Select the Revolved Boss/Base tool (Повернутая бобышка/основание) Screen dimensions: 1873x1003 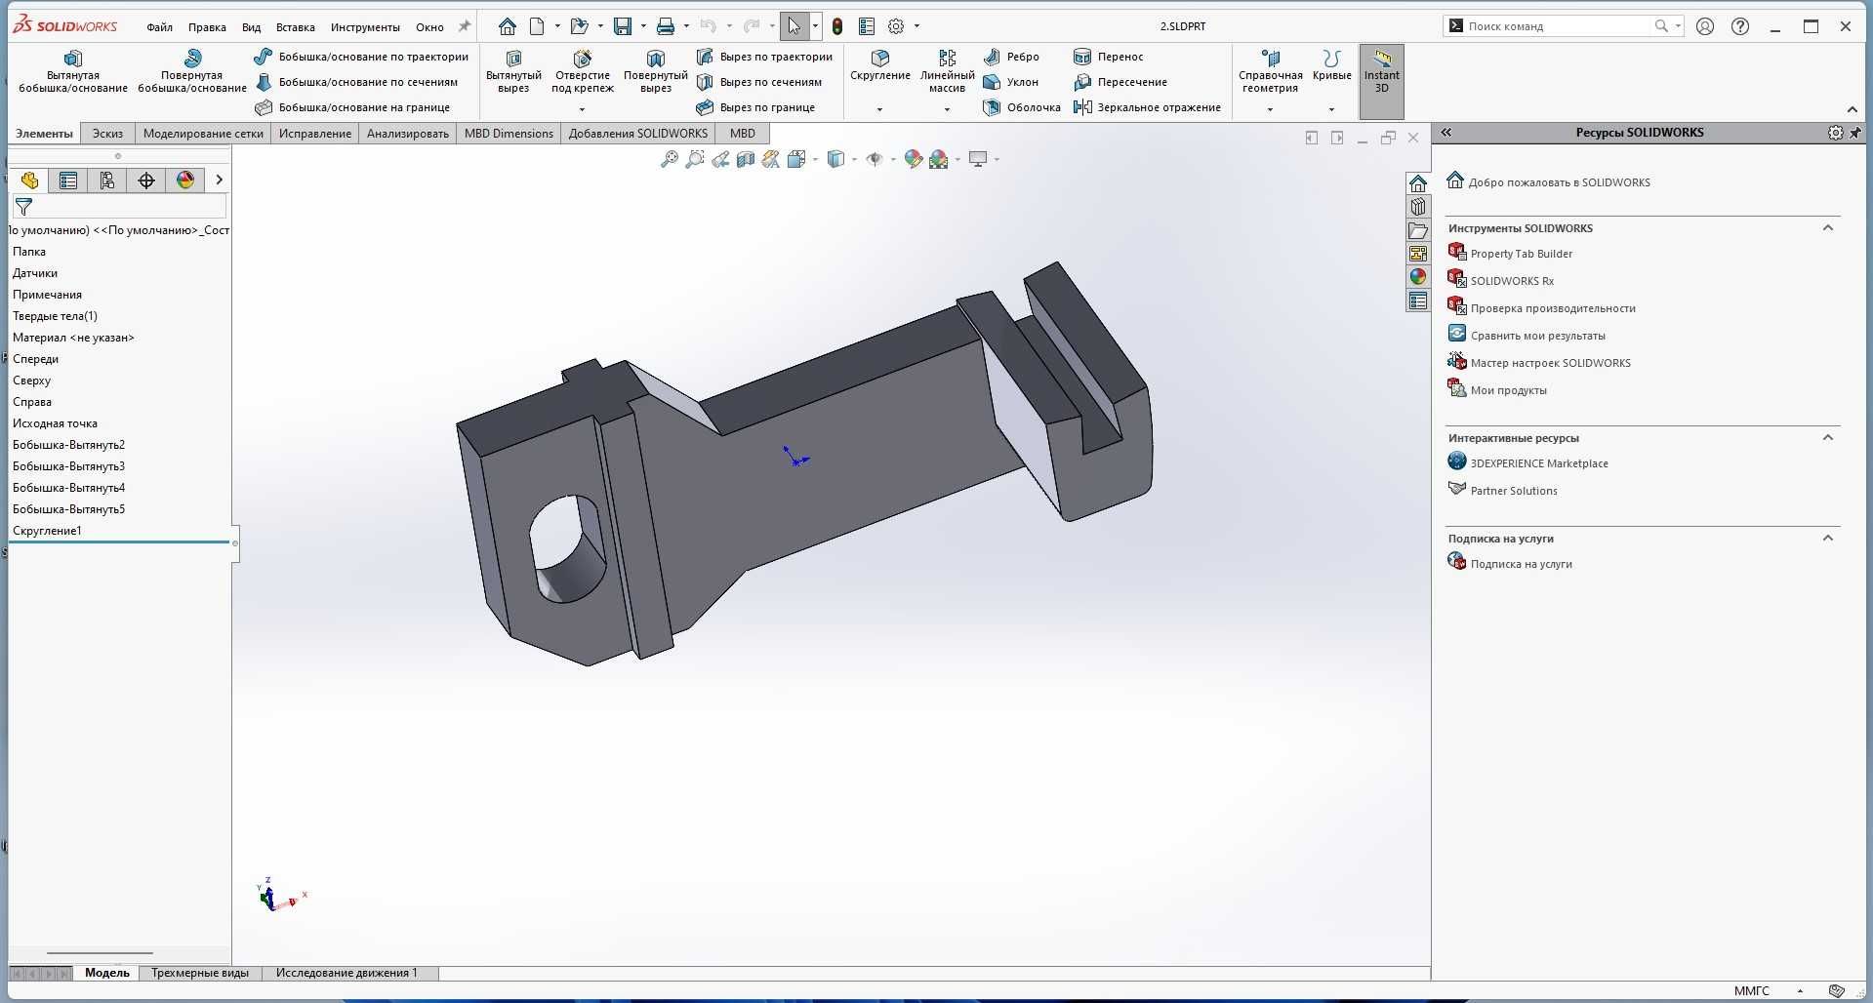[x=192, y=71]
